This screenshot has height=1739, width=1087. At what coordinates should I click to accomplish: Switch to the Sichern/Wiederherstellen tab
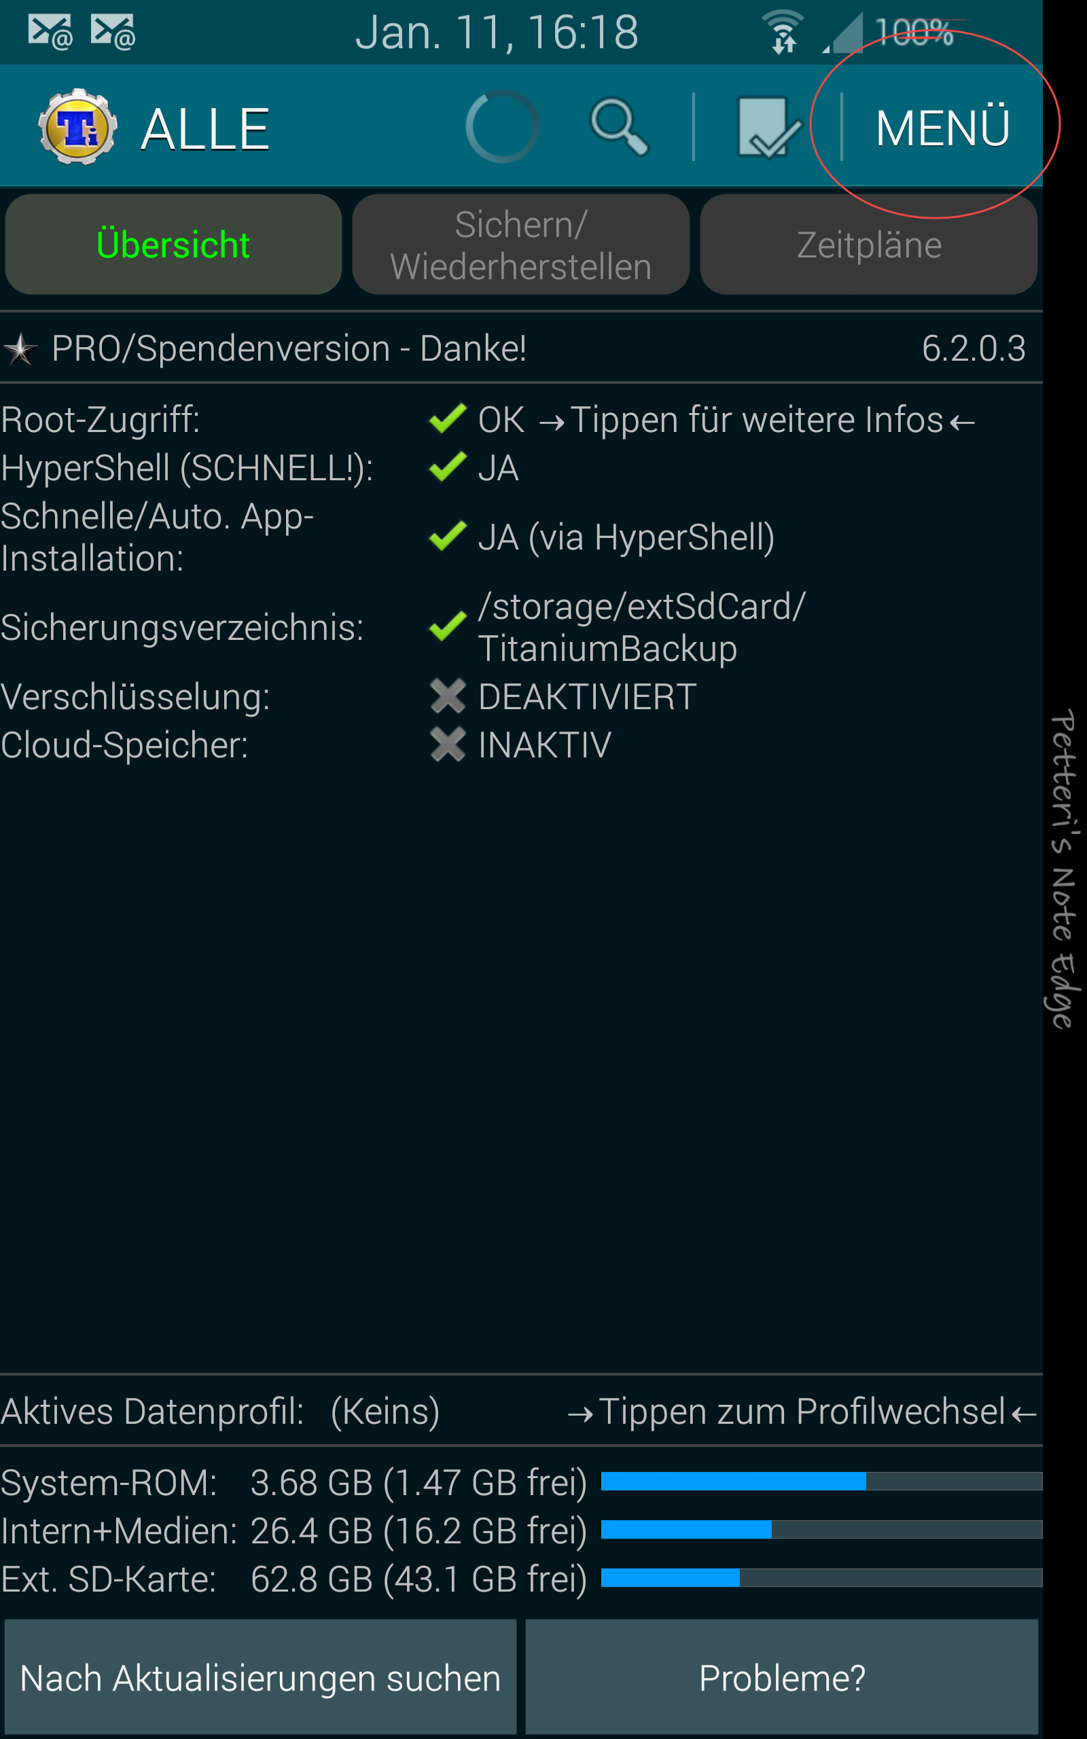(520, 245)
